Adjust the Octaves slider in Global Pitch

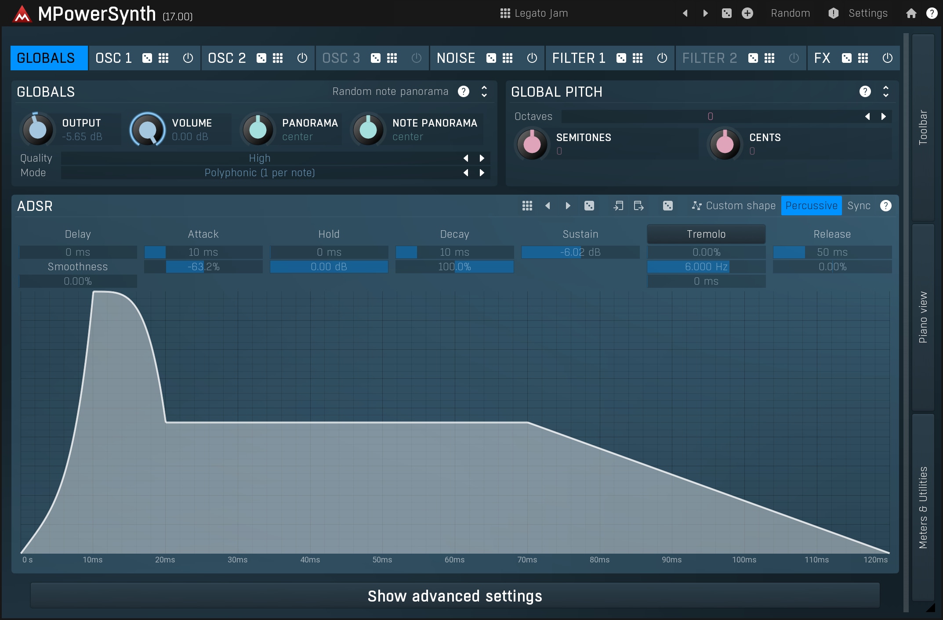(x=710, y=116)
